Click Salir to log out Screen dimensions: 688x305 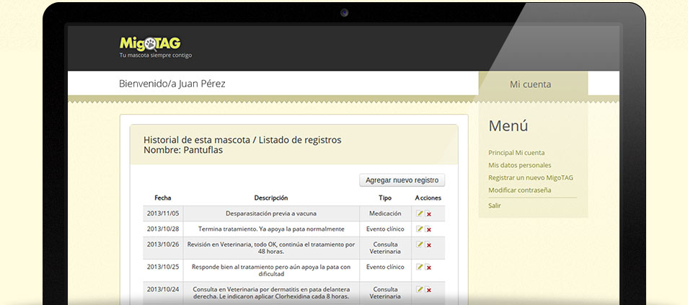495,205
